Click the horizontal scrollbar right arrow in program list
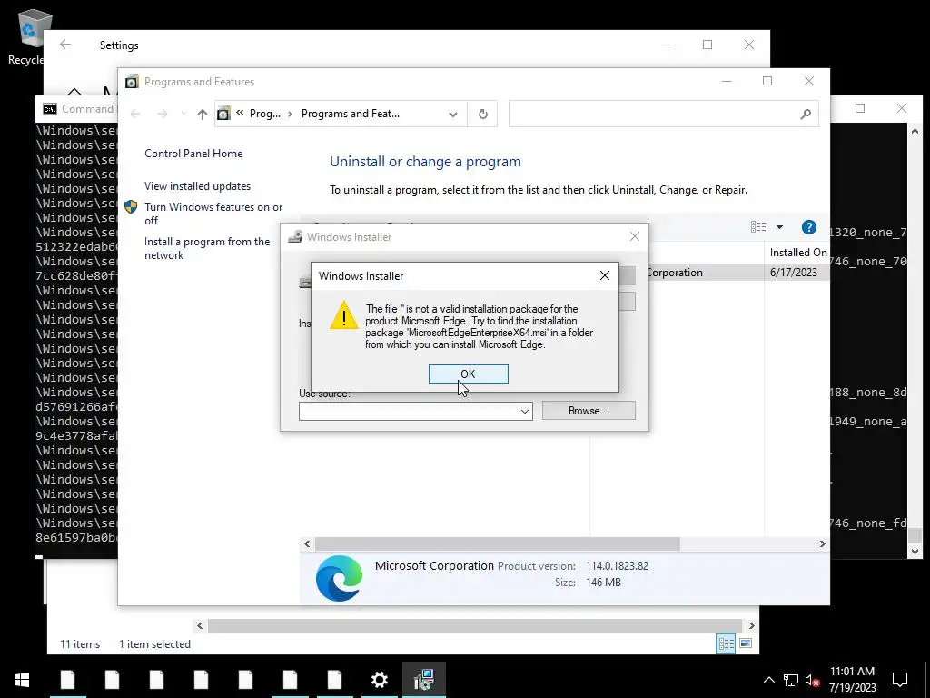 click(x=822, y=543)
